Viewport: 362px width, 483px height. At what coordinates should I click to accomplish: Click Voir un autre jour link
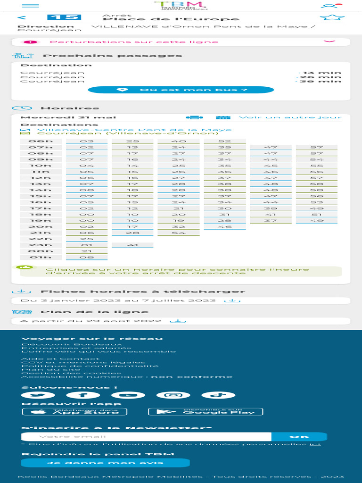[x=290, y=117]
